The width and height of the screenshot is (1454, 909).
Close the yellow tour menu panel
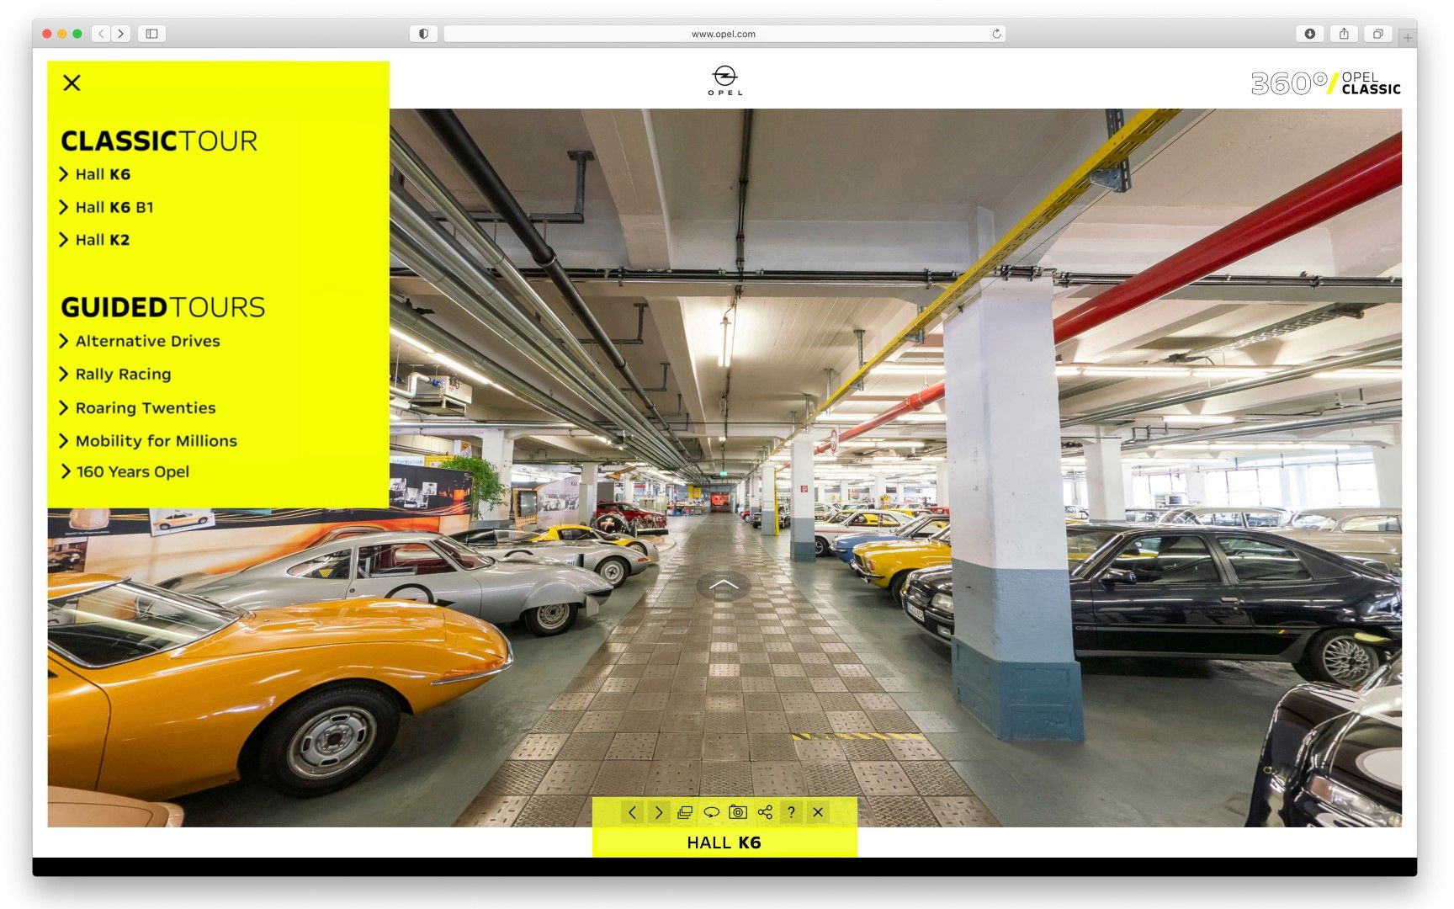(72, 82)
